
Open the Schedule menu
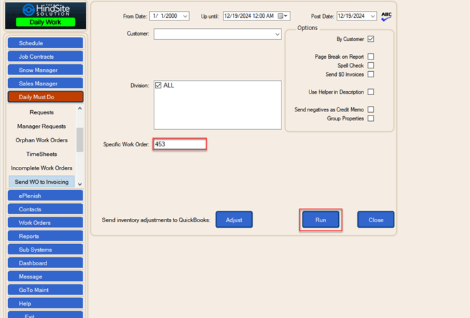pos(45,43)
